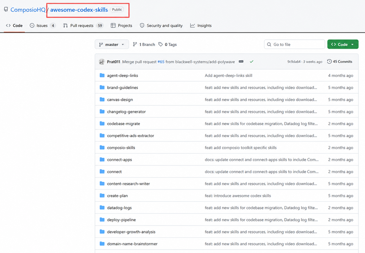
Task: Open the create-plan folder
Action: [117, 196]
